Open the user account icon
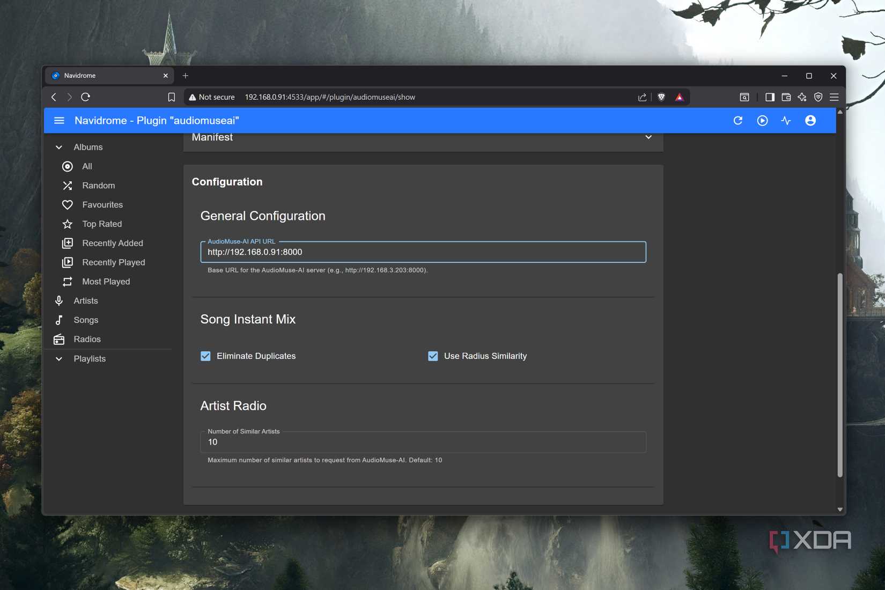Viewport: 885px width, 590px height. pos(810,121)
